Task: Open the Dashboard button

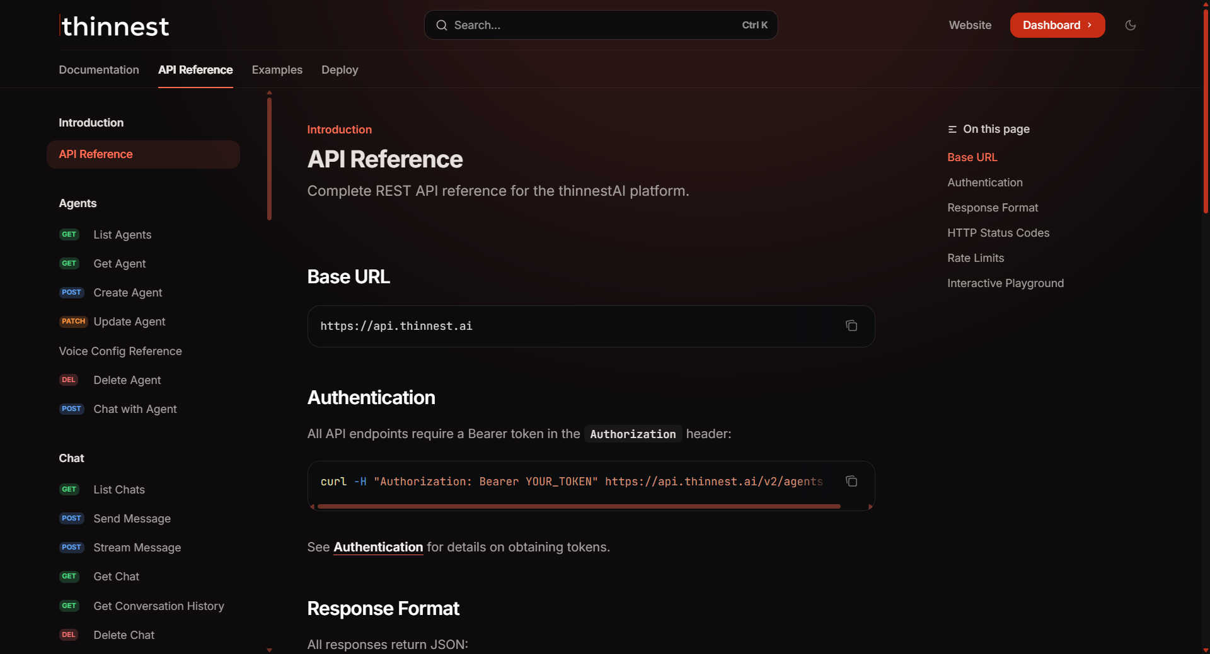Action: coord(1057,25)
